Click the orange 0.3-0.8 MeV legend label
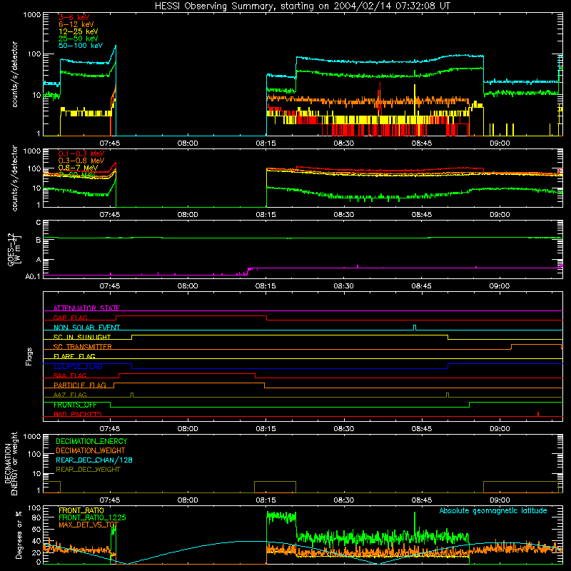 point(81,161)
